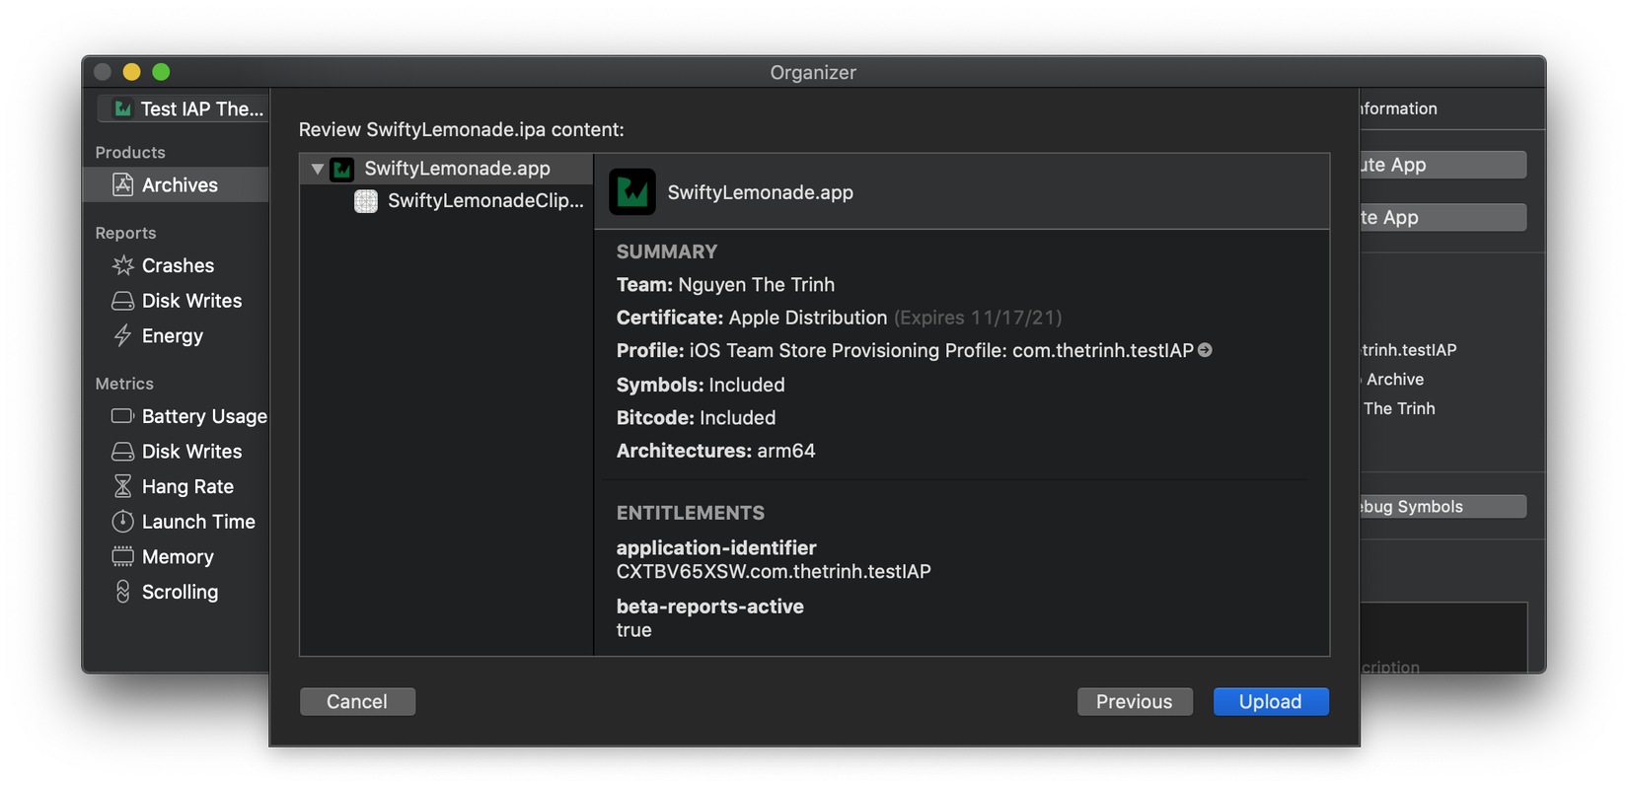Viewport: 1628px width, 786px height.
Task: Click the SwiftyLemonade.app header icon
Action: 632,192
